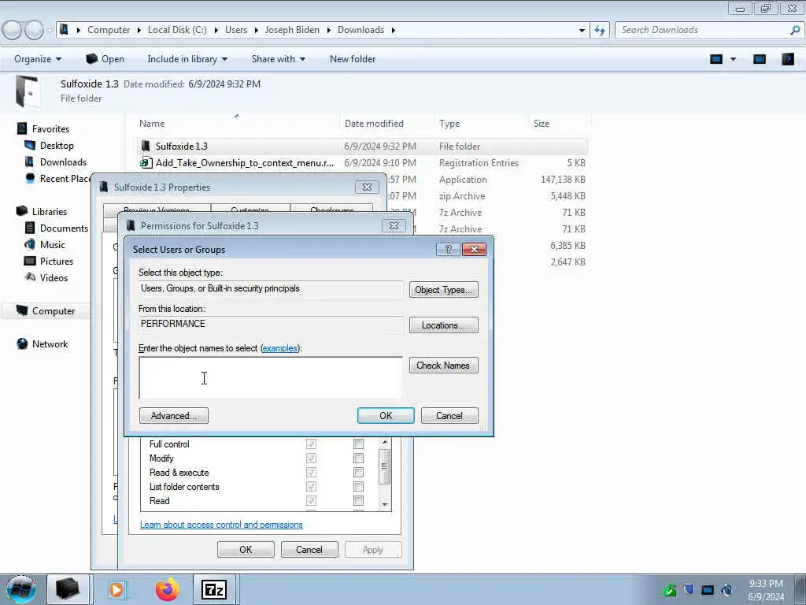Select the Desktop icon under Favorites
This screenshot has width=806, height=605.
point(30,146)
